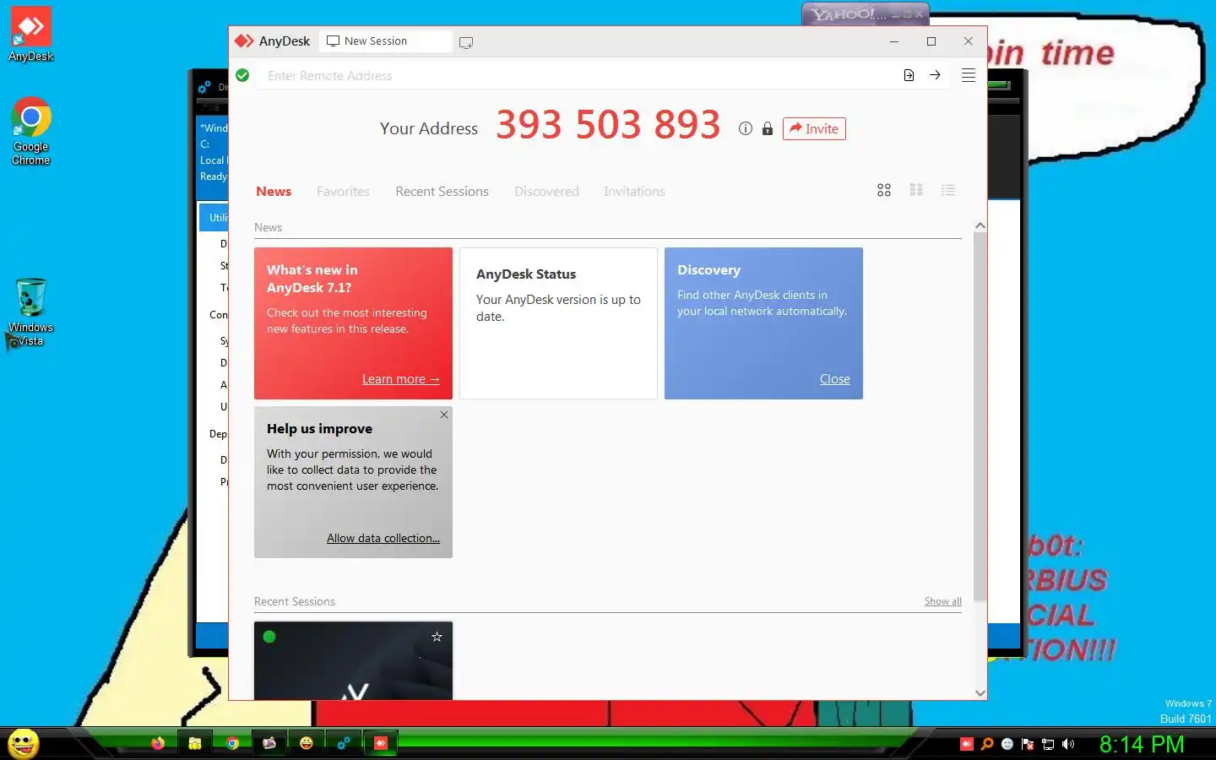Select the New Session tab

[385, 41]
